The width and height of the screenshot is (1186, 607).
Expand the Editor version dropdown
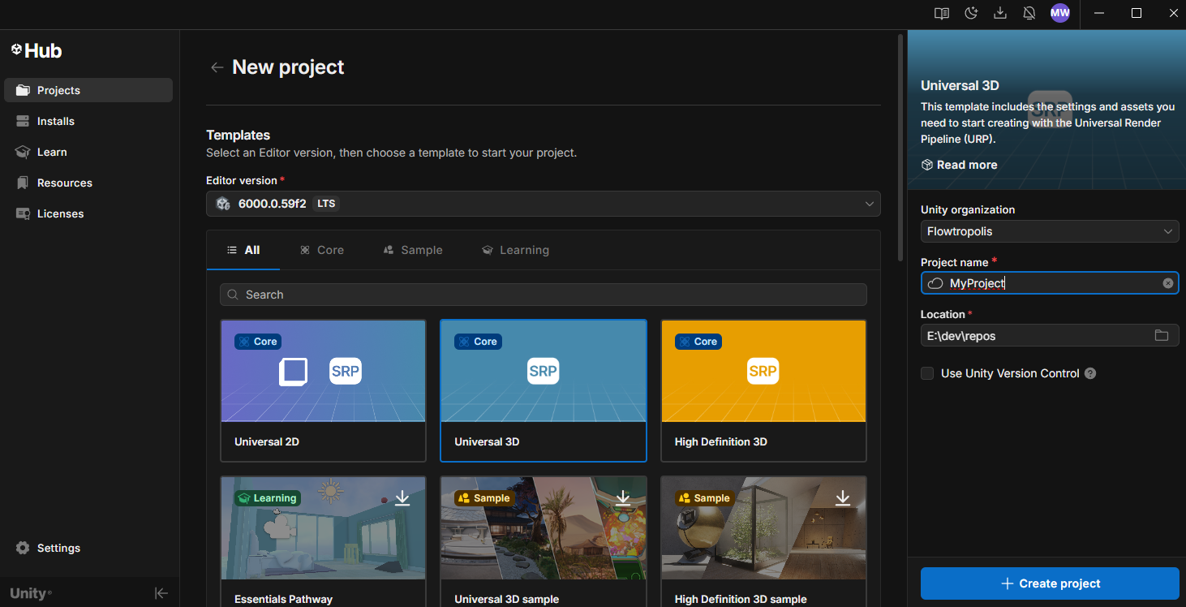[x=543, y=204]
